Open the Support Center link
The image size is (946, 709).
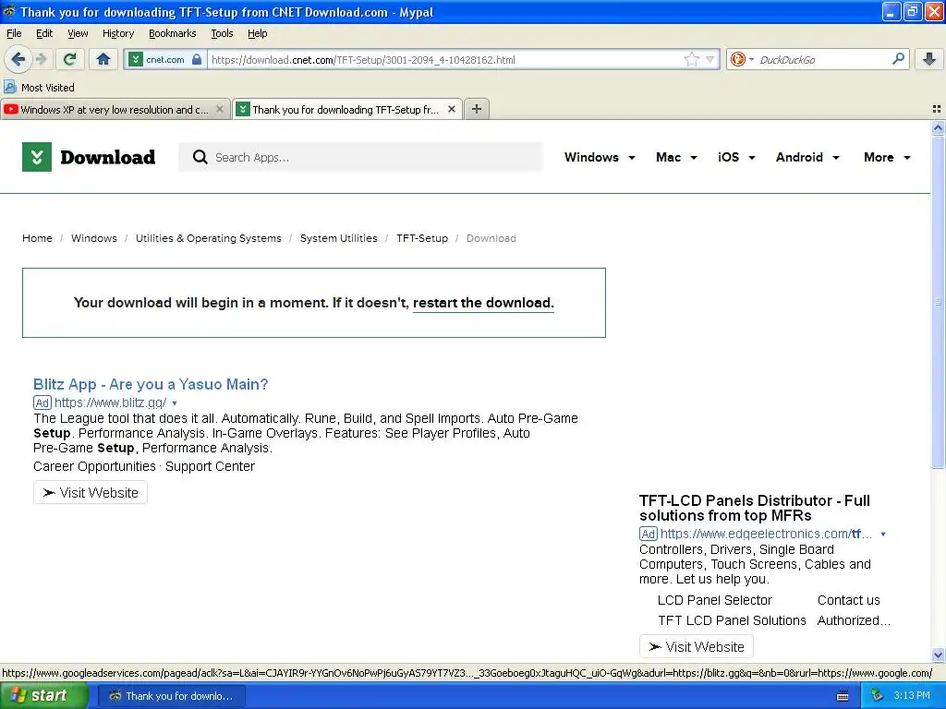[x=210, y=466]
